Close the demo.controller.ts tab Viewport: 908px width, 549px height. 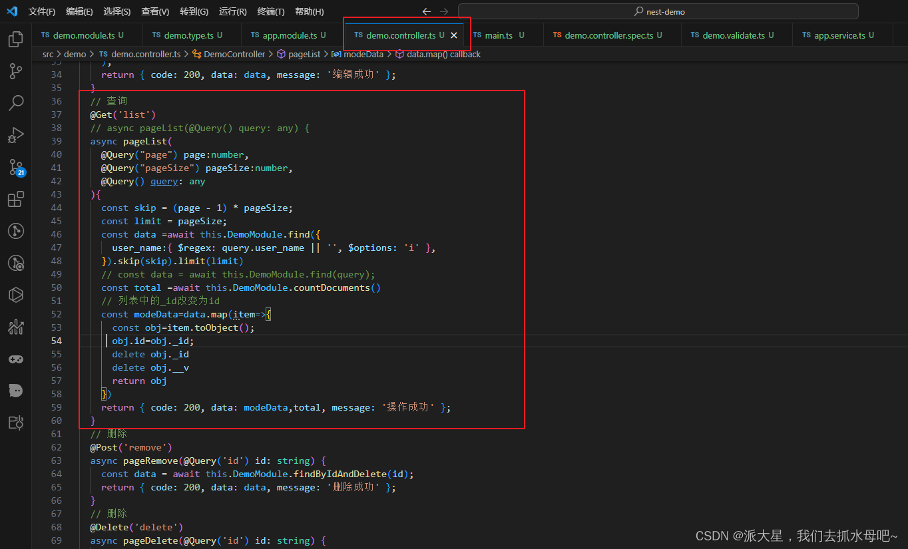coord(454,35)
